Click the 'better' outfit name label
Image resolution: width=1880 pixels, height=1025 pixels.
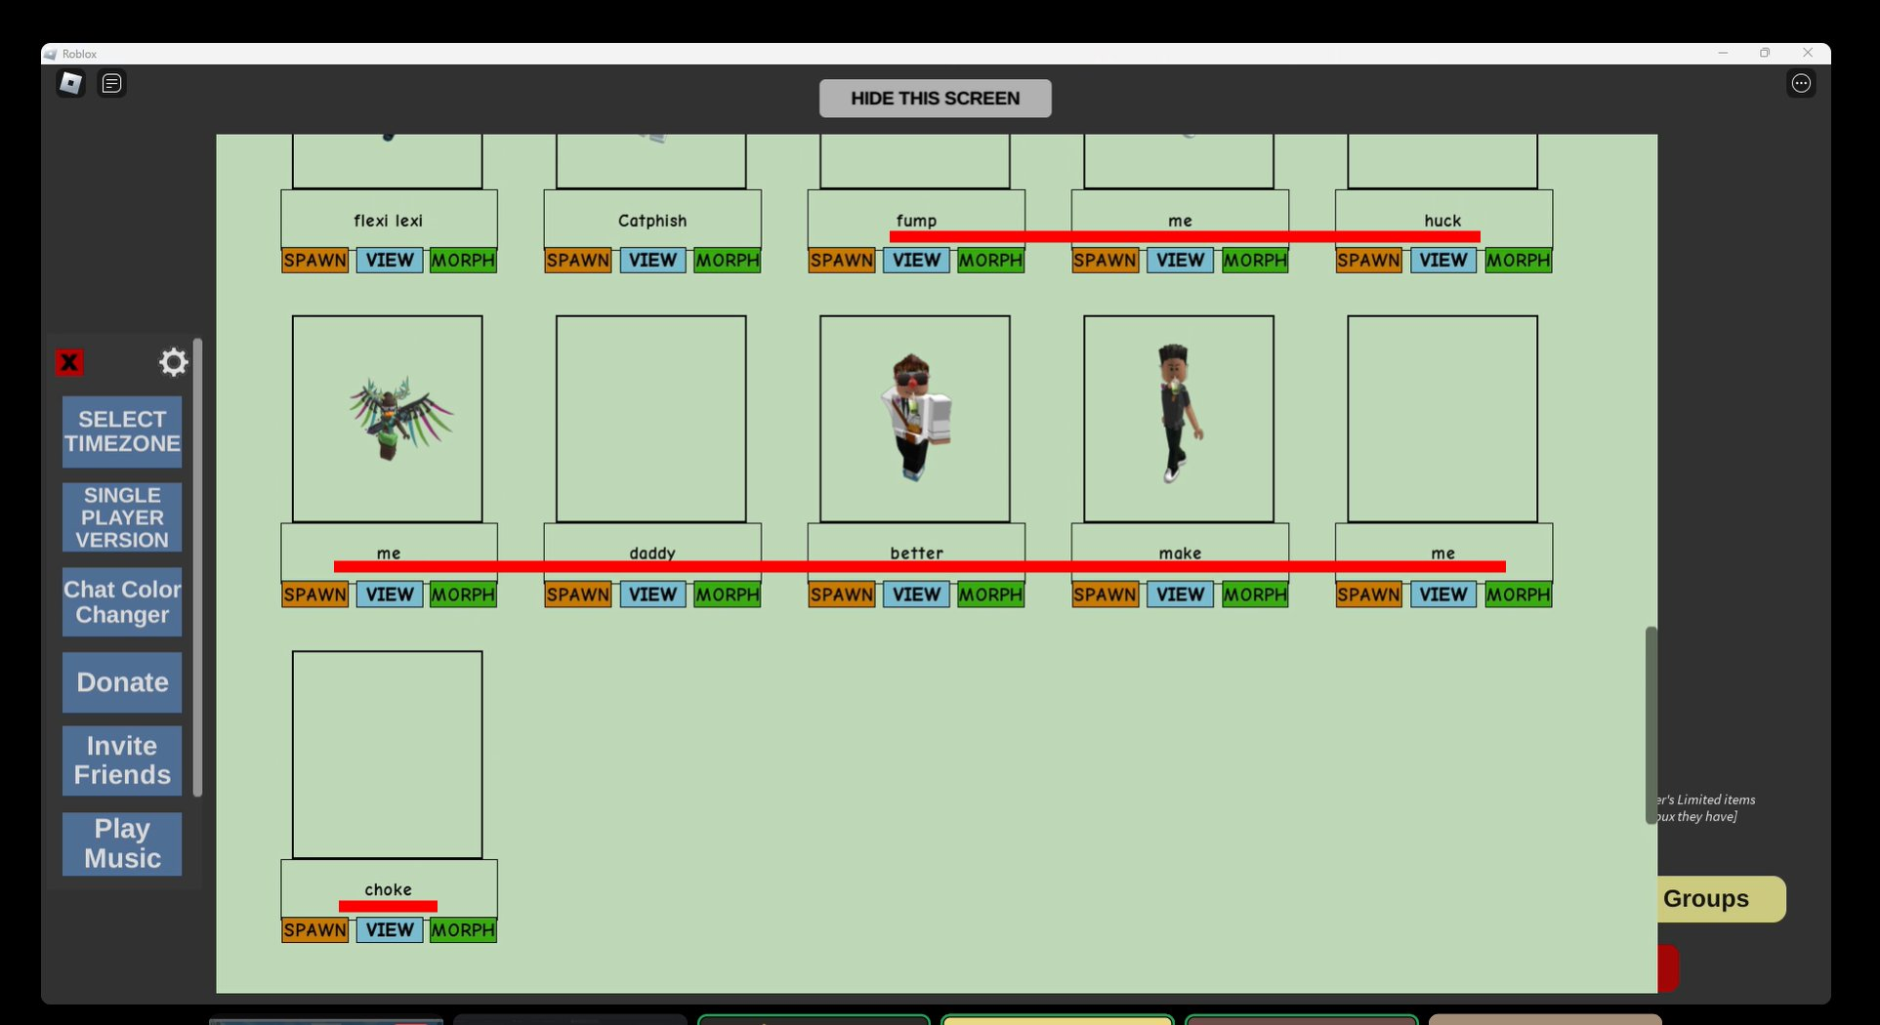pyautogui.click(x=916, y=553)
